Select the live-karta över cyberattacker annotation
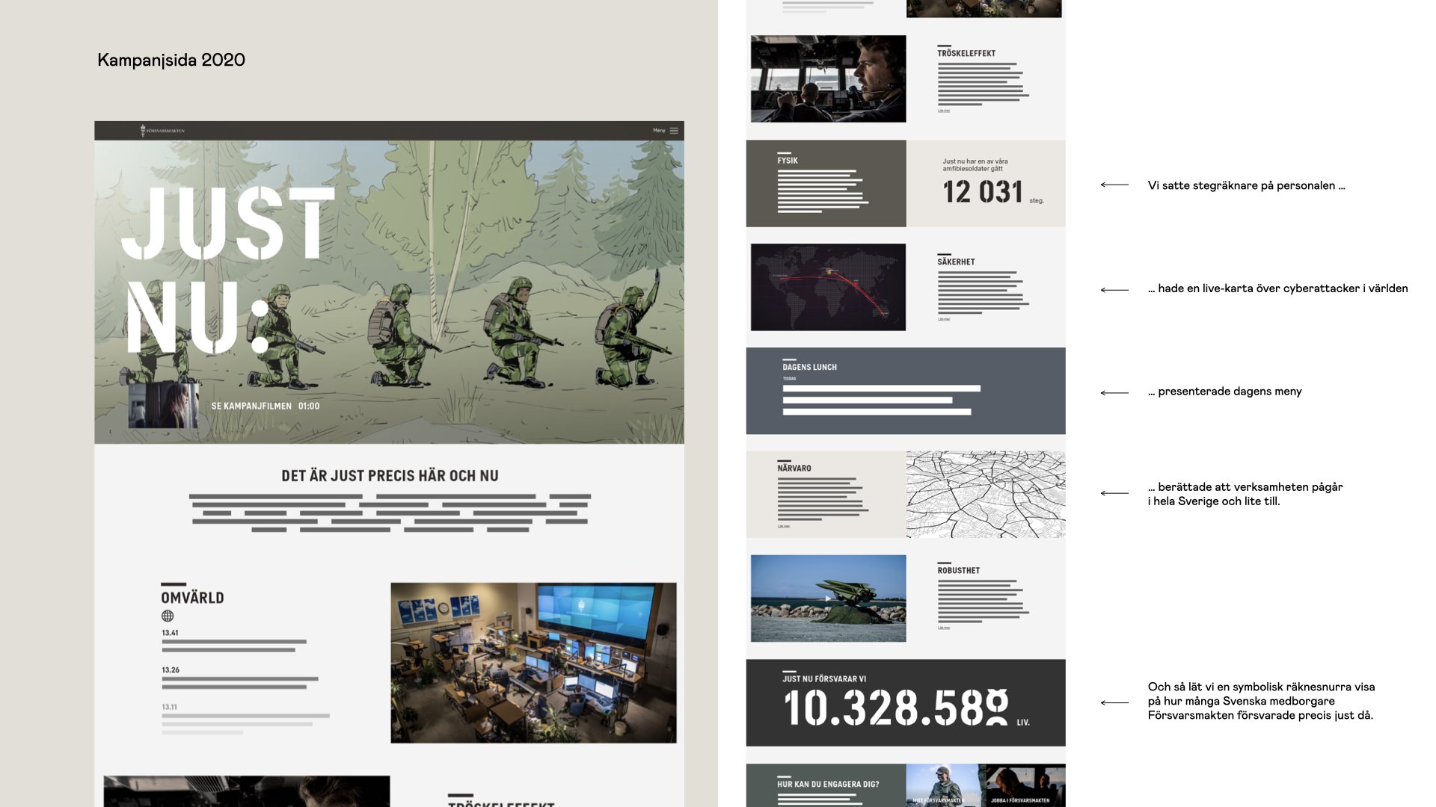The height and width of the screenshot is (807, 1436). [1277, 288]
